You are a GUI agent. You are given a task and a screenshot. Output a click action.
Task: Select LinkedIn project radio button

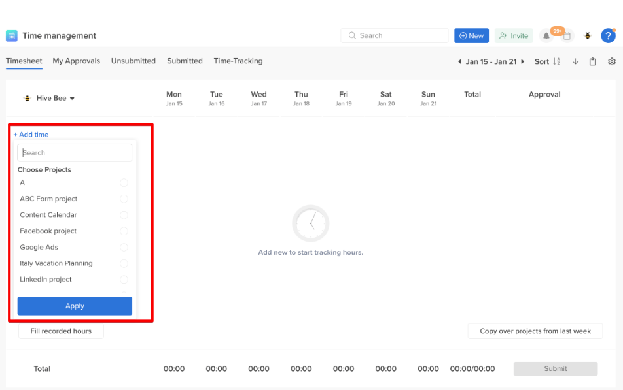pyautogui.click(x=124, y=280)
